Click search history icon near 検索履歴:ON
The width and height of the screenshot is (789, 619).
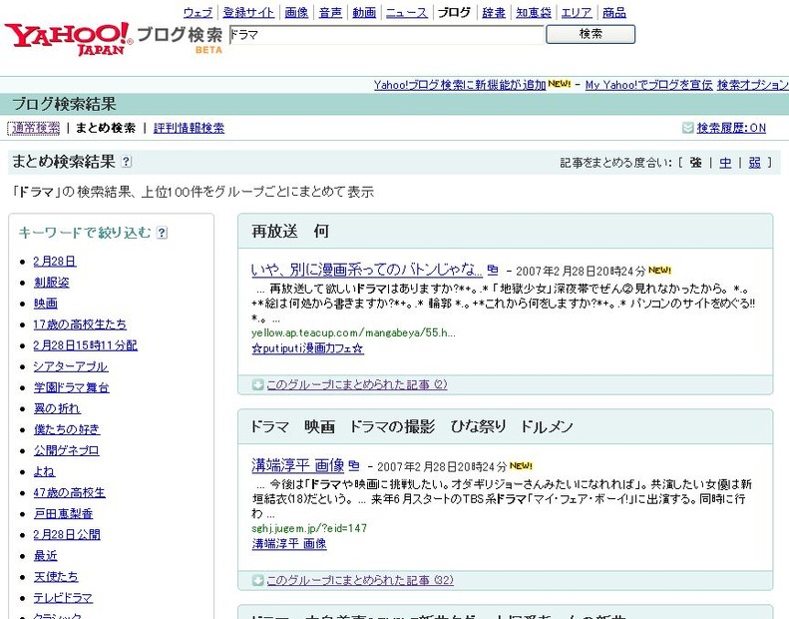(x=687, y=128)
